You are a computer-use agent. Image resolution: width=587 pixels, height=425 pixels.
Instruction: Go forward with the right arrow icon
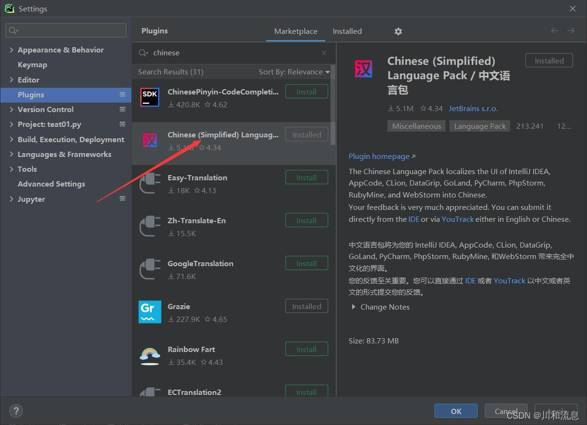click(x=571, y=31)
